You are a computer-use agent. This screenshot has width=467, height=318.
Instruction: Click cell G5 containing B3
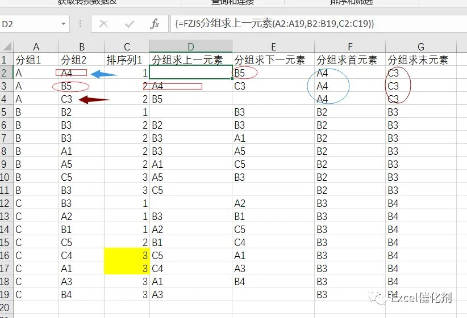click(421, 112)
